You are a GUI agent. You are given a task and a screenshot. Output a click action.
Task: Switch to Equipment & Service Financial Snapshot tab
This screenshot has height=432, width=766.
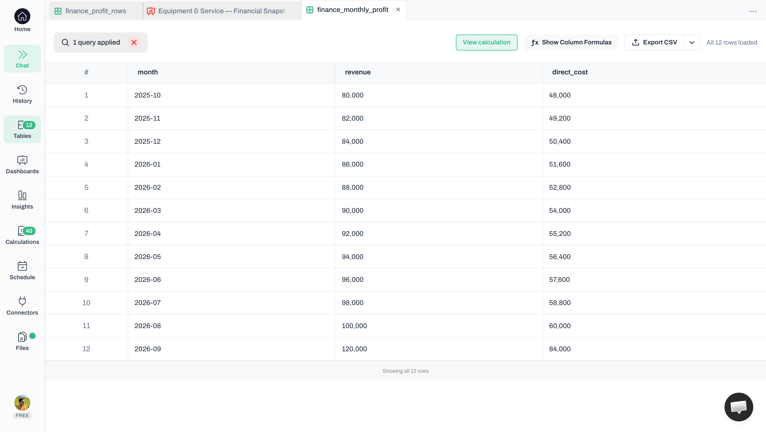(222, 11)
